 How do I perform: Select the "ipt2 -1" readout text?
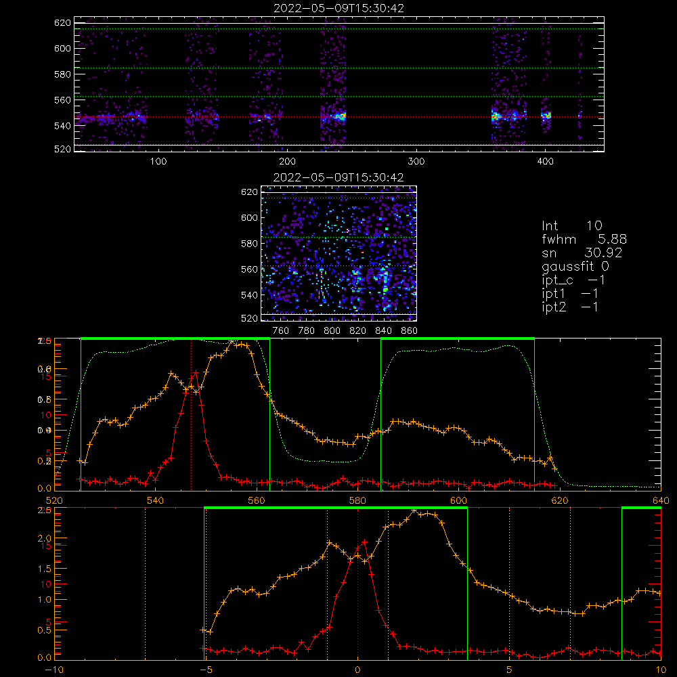click(x=570, y=307)
